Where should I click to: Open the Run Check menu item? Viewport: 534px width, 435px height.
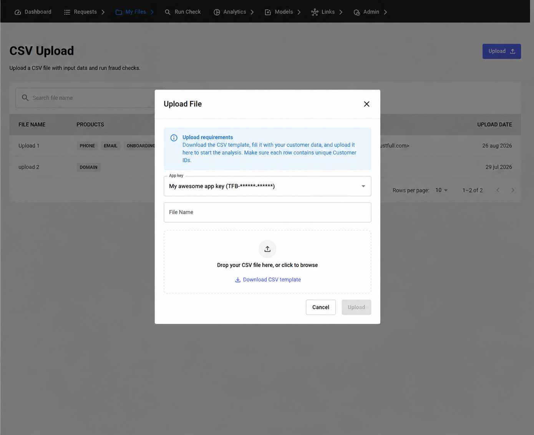click(x=182, y=12)
